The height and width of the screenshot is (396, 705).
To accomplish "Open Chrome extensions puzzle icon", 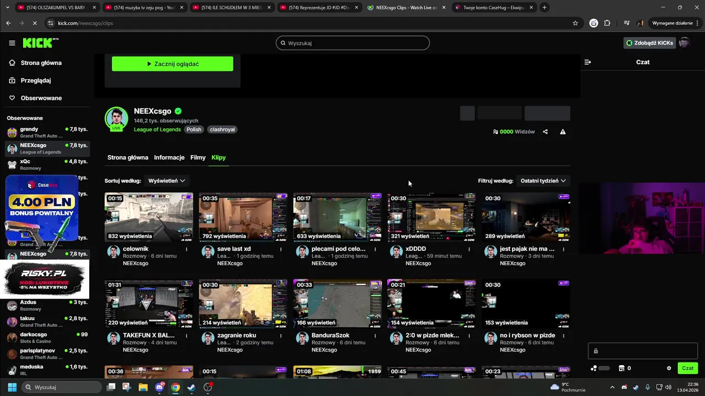I will coord(607,23).
